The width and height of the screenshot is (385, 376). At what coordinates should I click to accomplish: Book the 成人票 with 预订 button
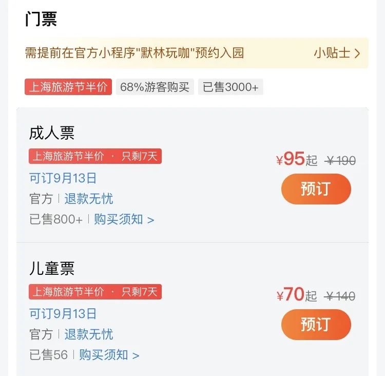(316, 189)
